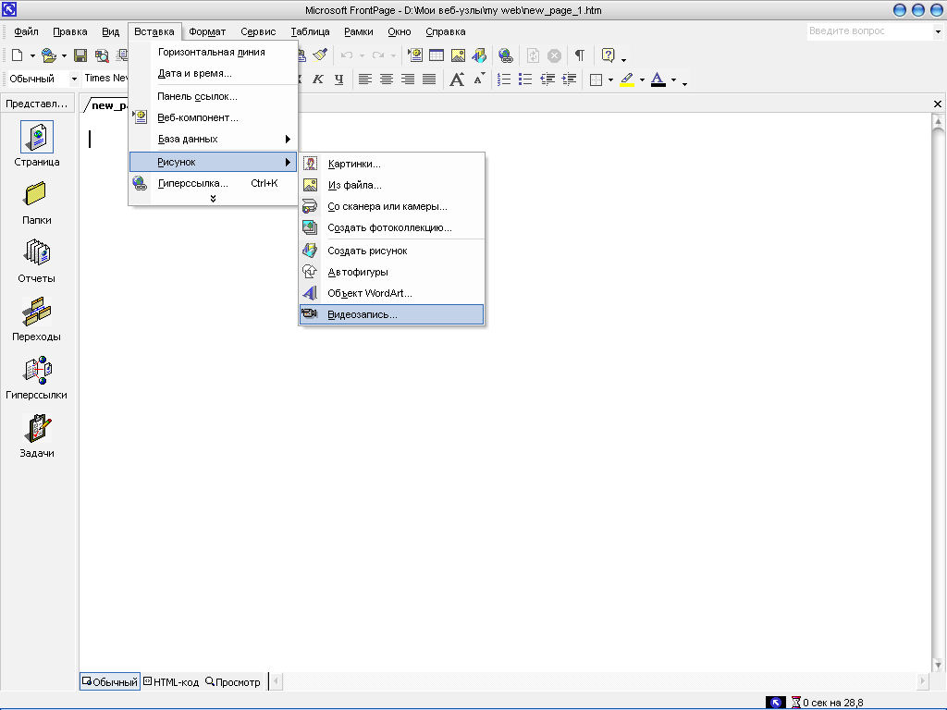Viewport: 947px width, 710px height.
Task: Choose Объект WordArt entry
Action: [392, 293]
